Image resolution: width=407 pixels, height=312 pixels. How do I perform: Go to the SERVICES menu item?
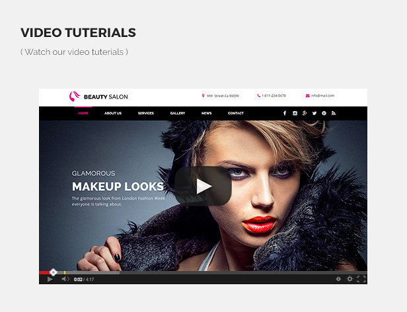[x=146, y=113]
